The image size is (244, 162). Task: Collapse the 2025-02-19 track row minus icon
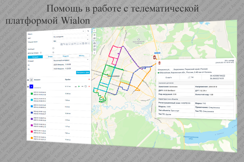[x=28, y=87]
